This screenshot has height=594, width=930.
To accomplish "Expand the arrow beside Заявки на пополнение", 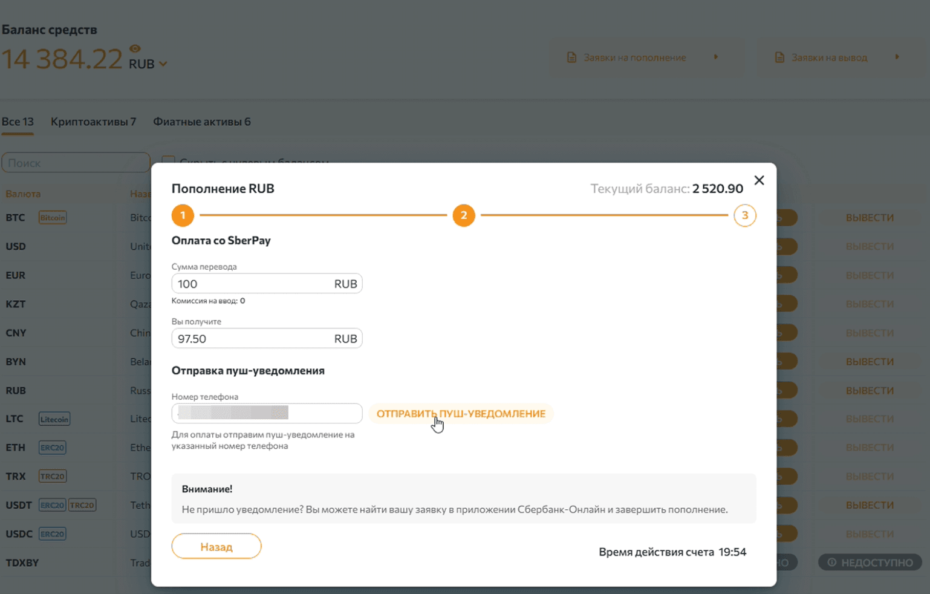I will 716,57.
